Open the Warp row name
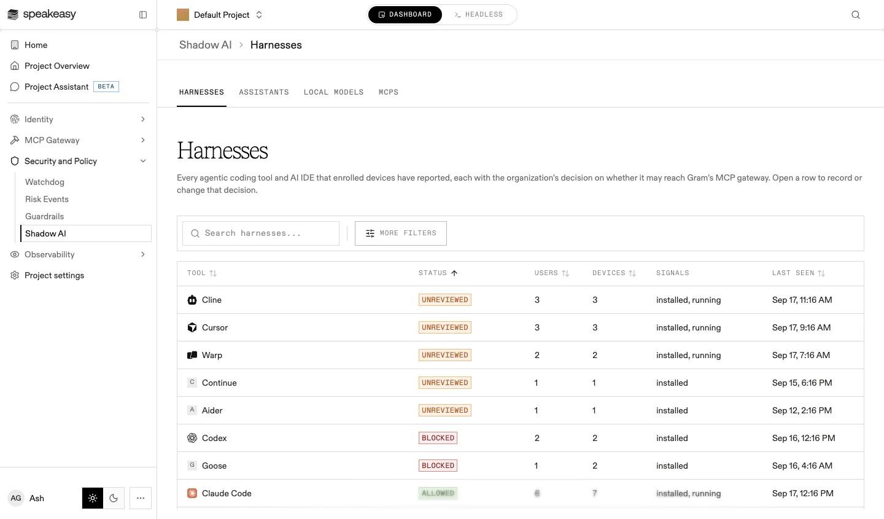884x519 pixels. coord(212,355)
